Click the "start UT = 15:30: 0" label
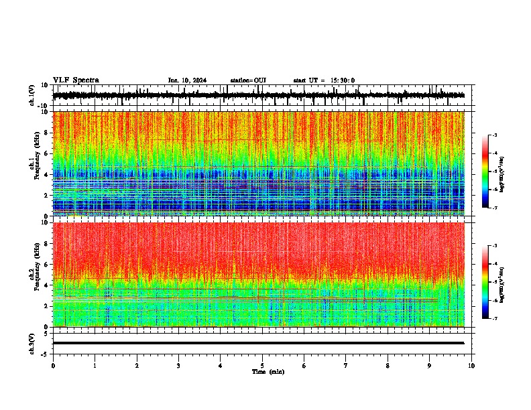Viewport: 531px width, 410px height. click(x=324, y=80)
